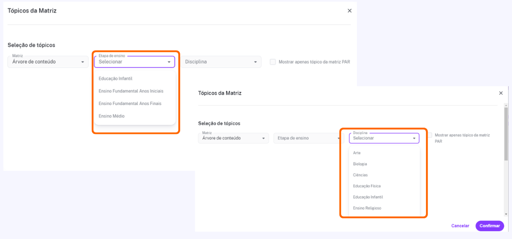512x239 pixels.
Task: Click the Confirmar button
Action: [490, 226]
